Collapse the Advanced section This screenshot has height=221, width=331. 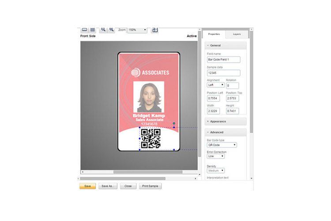(x=226, y=132)
